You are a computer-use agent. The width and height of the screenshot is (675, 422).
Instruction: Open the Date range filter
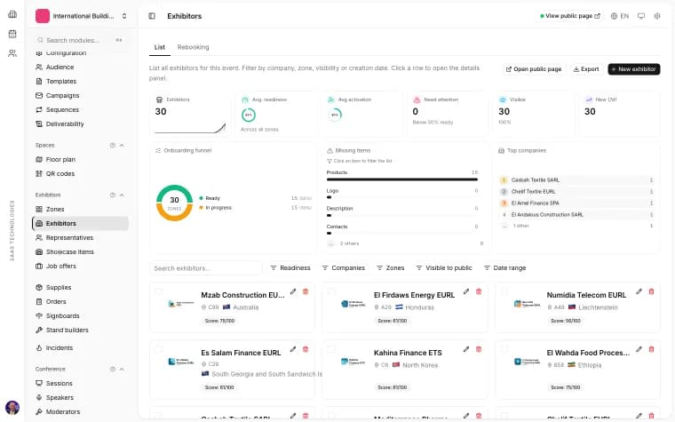pyautogui.click(x=505, y=267)
